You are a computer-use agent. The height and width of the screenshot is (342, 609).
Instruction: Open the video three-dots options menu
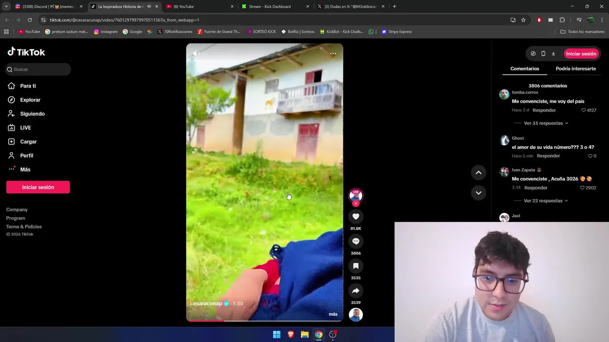pos(333,54)
